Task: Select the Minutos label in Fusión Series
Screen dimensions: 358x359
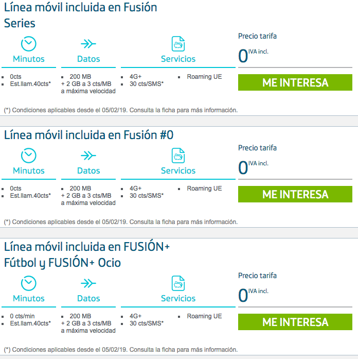Action: (x=29, y=59)
